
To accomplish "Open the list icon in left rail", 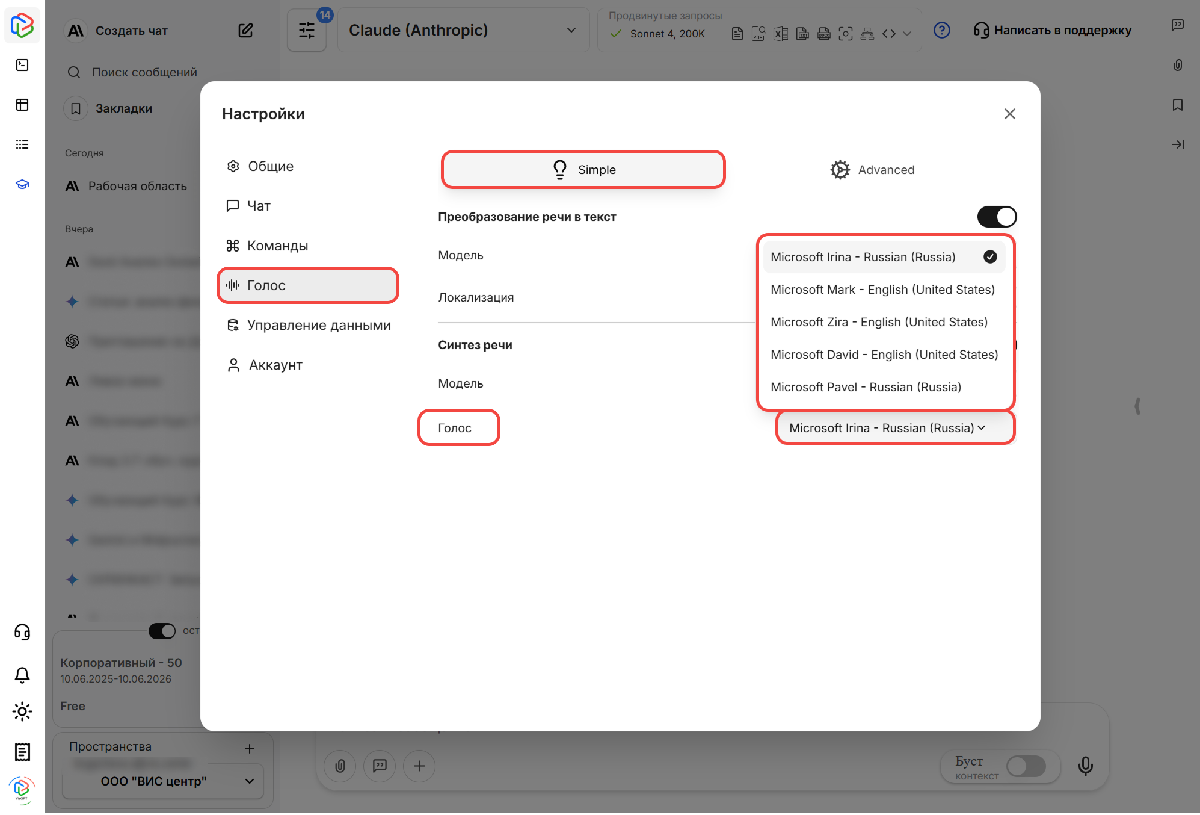I will 22,144.
